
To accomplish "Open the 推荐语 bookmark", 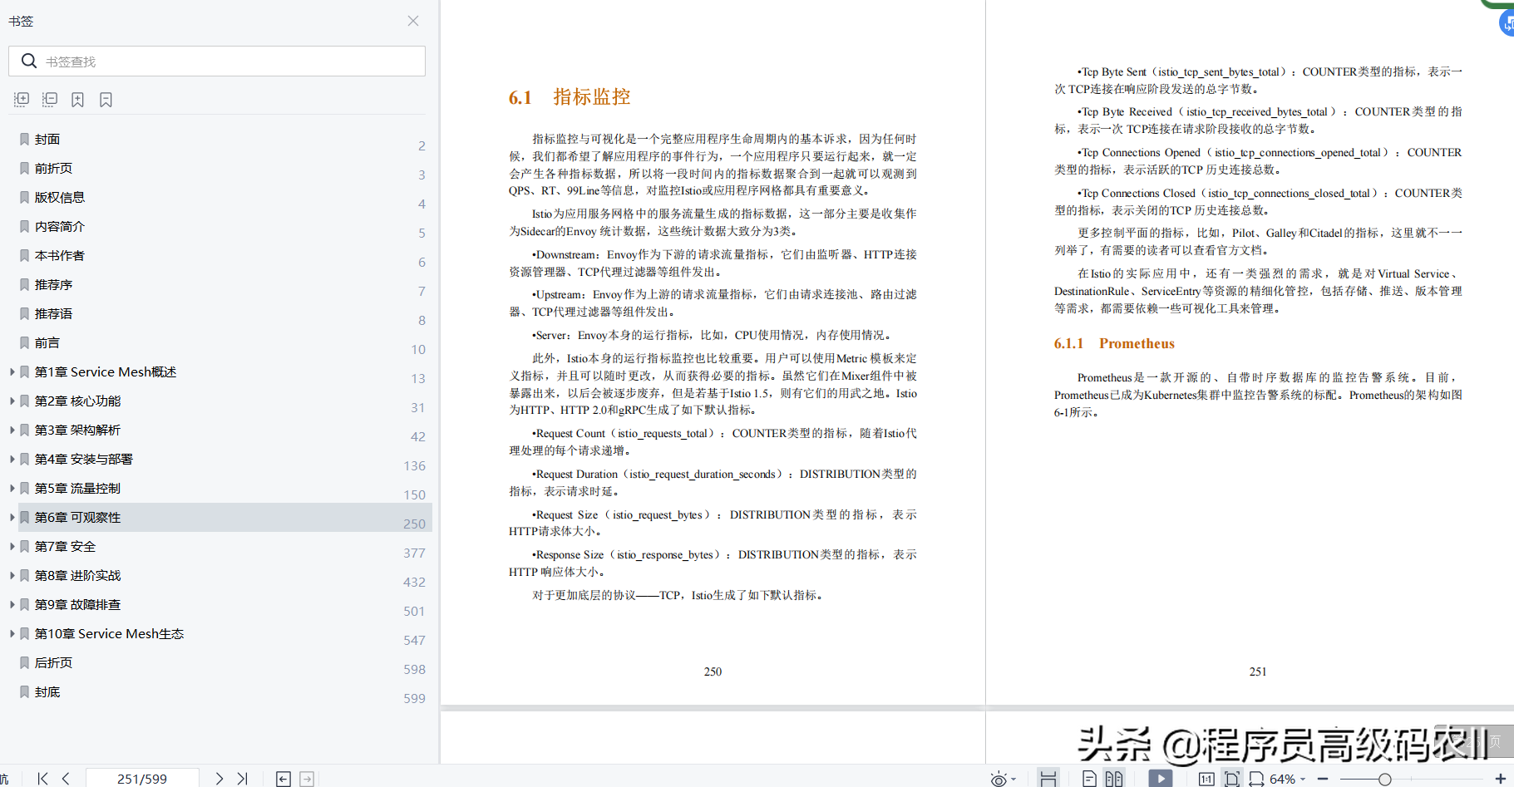I will coord(53,313).
